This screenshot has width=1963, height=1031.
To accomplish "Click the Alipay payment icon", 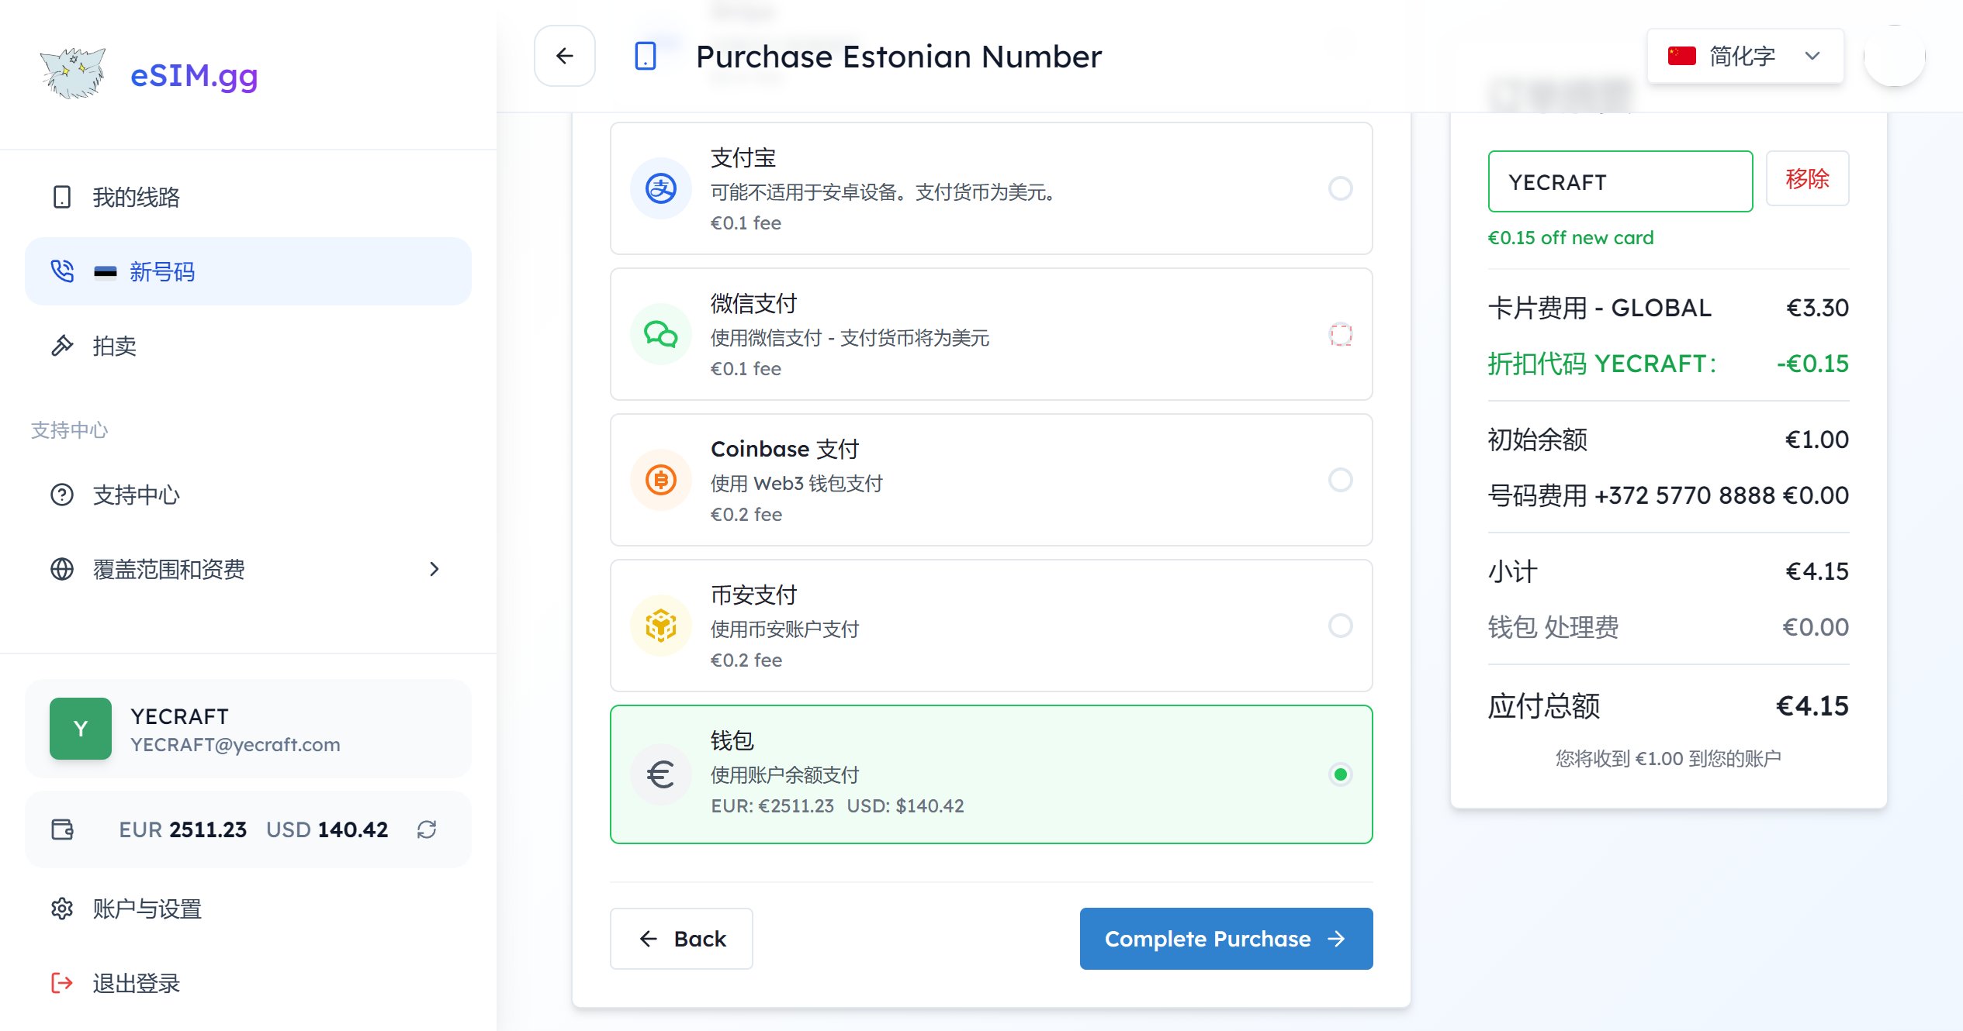I will click(x=660, y=188).
